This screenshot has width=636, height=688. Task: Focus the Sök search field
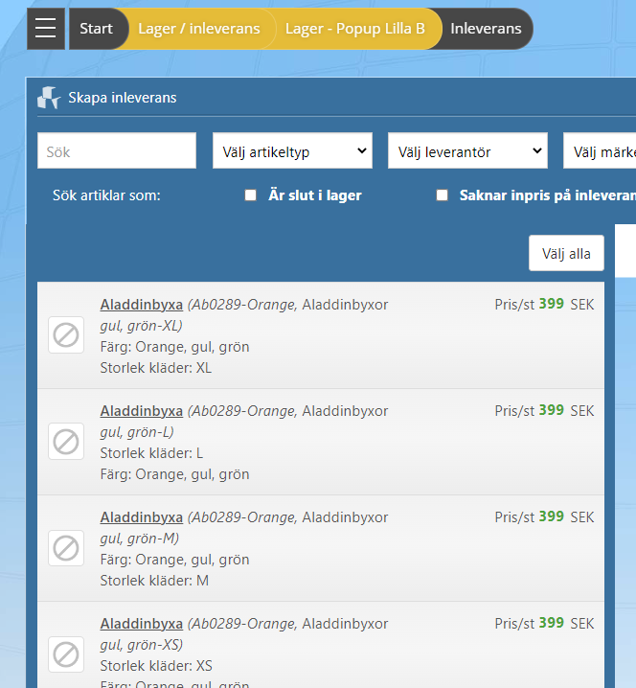pyautogui.click(x=117, y=150)
